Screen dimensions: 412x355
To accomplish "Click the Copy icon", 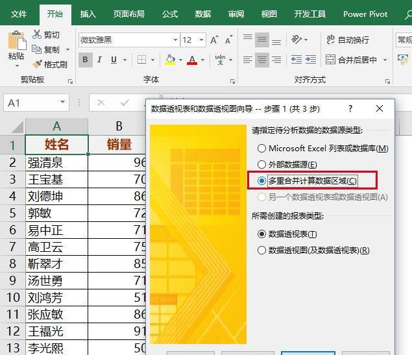I will [x=36, y=49].
